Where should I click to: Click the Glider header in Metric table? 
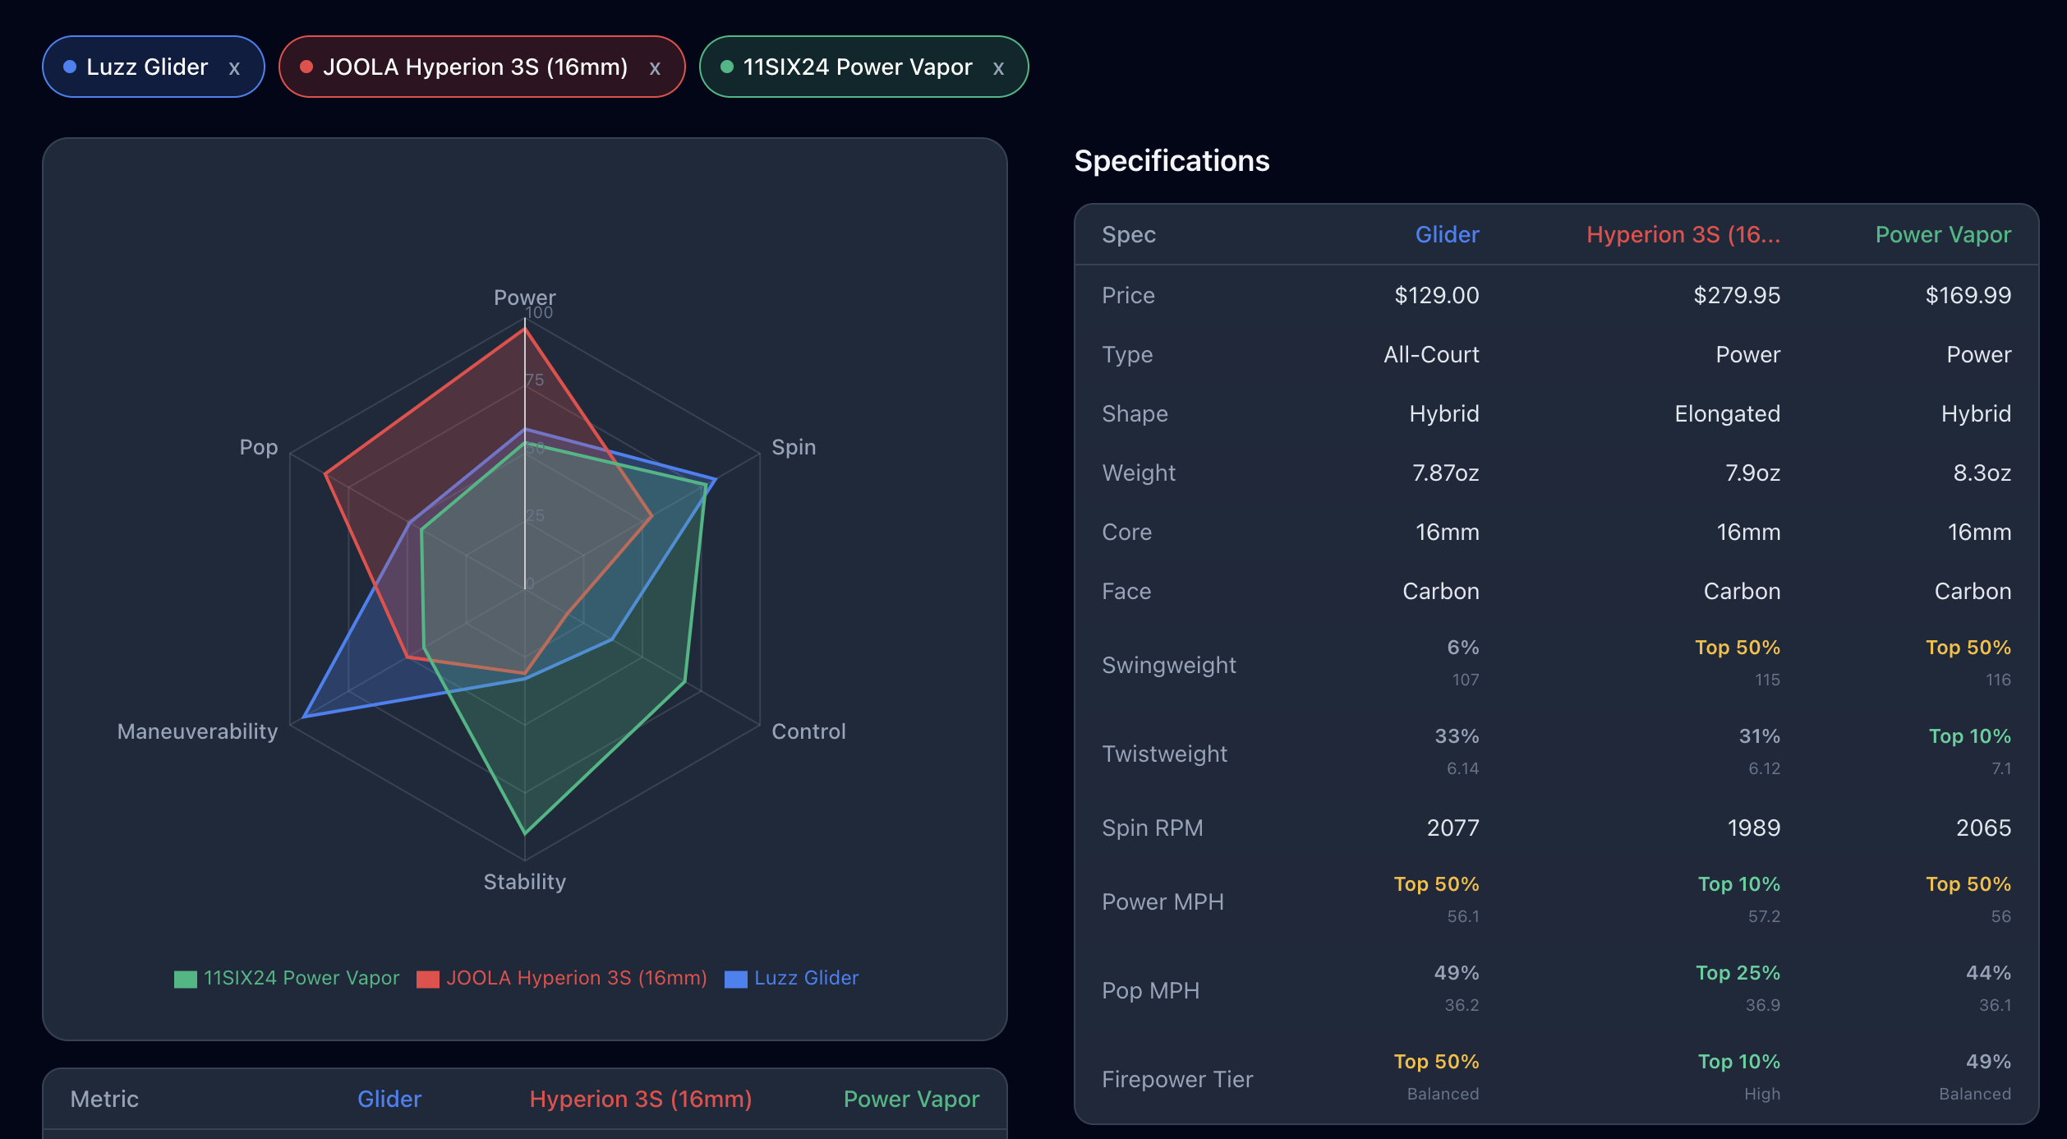389,1099
